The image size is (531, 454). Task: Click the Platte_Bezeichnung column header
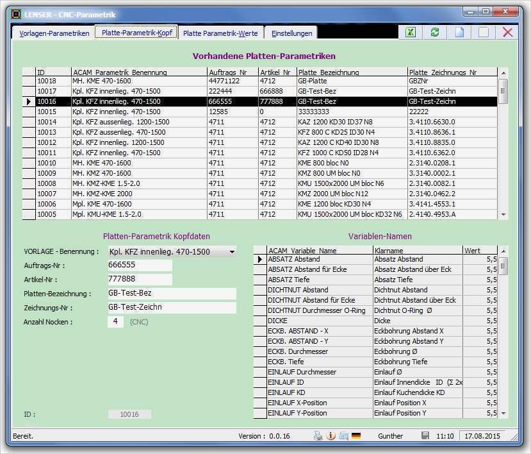point(352,72)
